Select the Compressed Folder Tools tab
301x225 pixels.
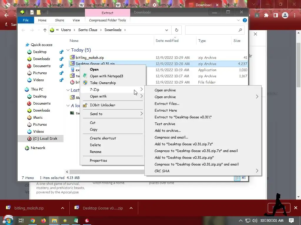click(108, 20)
